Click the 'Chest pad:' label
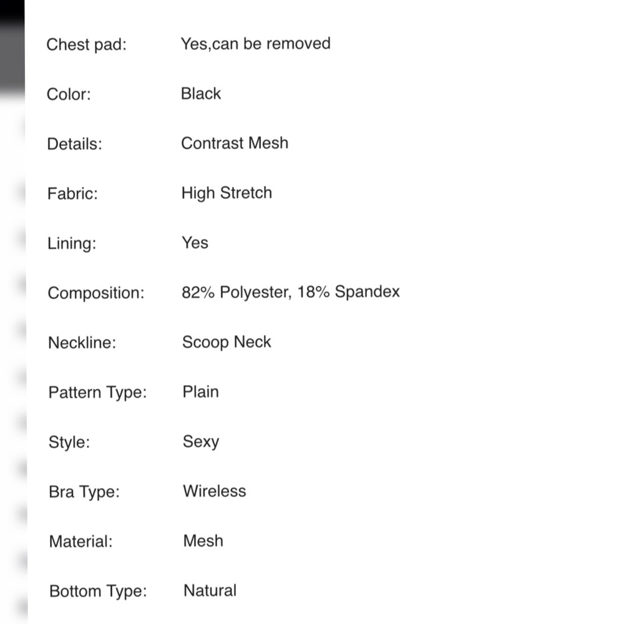This screenshot has width=624, height=624. pyautogui.click(x=86, y=44)
